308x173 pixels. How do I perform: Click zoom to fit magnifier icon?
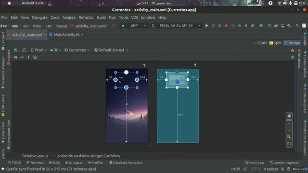pyautogui.click(x=289, y=137)
